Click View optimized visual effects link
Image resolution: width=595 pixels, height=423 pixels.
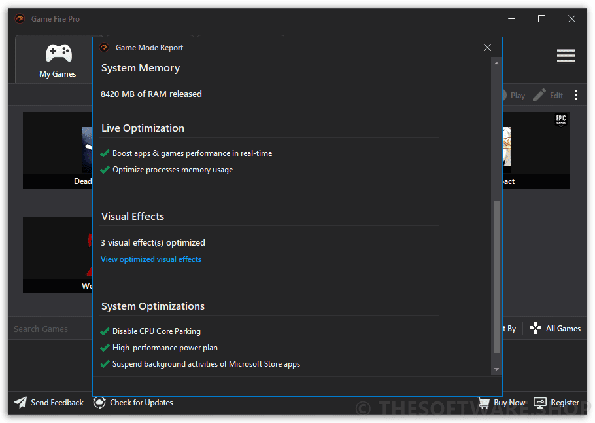click(x=151, y=259)
